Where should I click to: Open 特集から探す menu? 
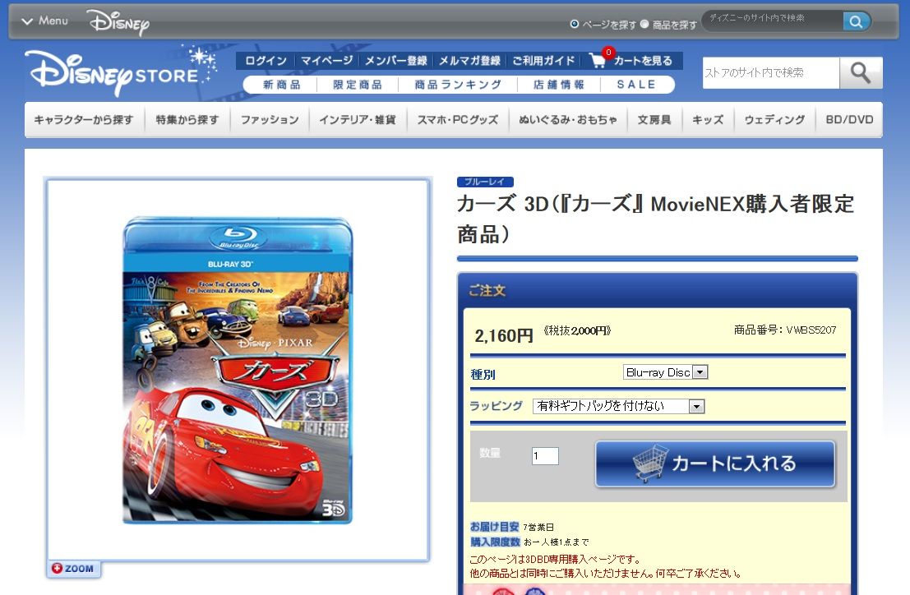click(187, 120)
